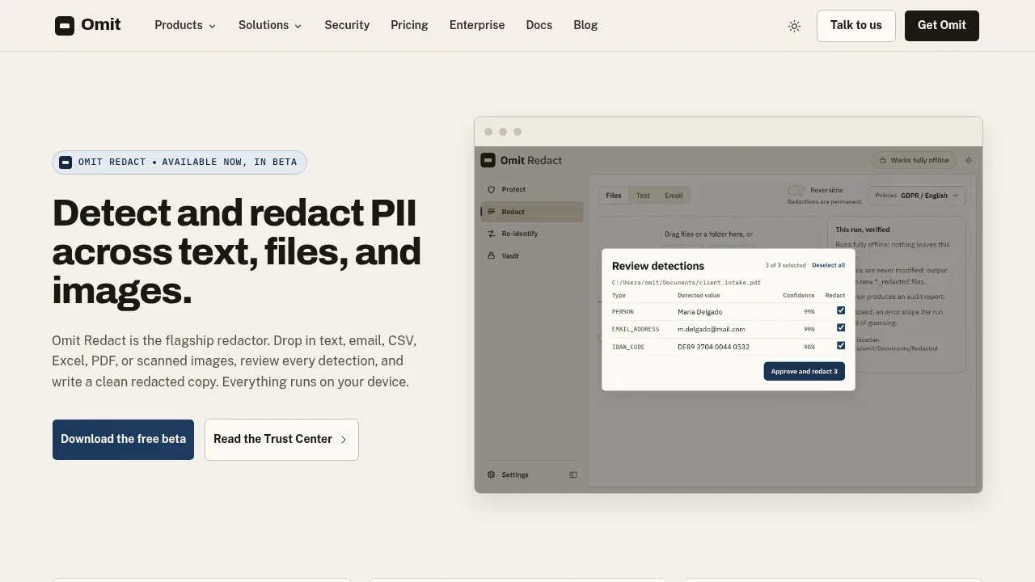Click the Re-identify arrows icon
This screenshot has height=582, width=1035.
pos(491,234)
